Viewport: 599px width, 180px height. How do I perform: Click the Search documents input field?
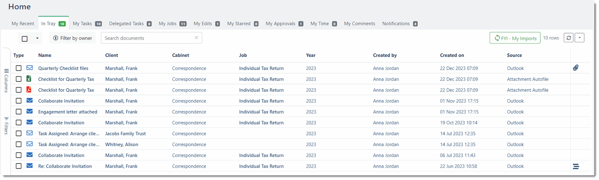(x=148, y=38)
